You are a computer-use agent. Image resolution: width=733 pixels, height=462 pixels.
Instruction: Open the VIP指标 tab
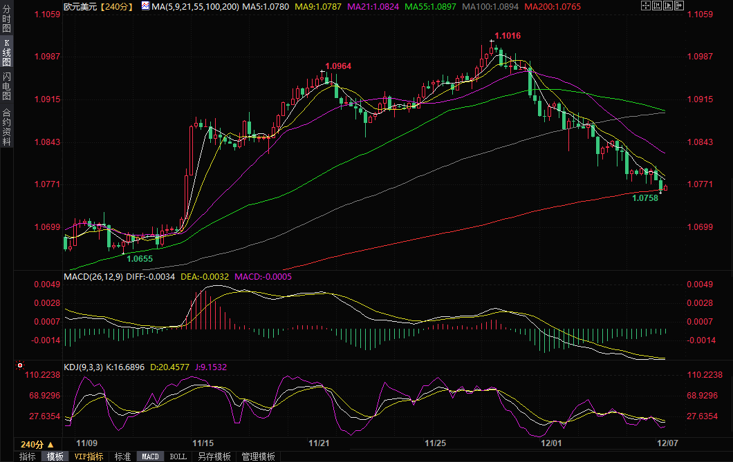click(89, 456)
